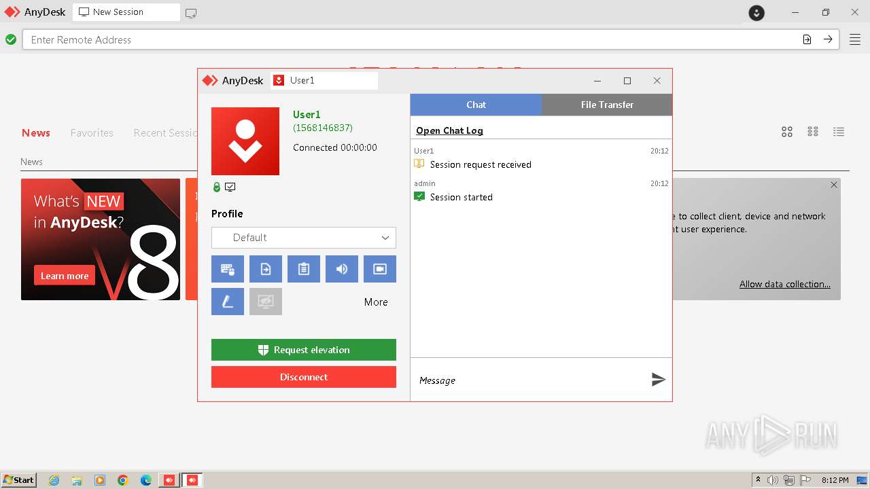Click the User1 avatar image
The height and width of the screenshot is (489, 870).
tap(245, 141)
